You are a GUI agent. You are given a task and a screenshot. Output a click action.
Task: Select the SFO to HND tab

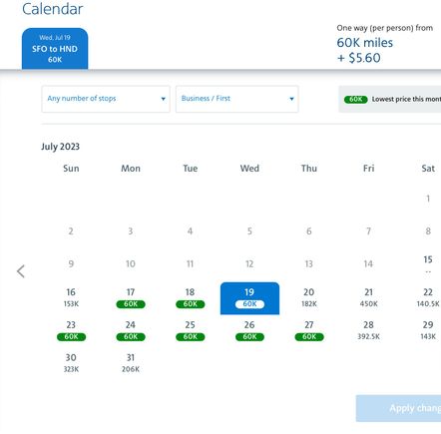(55, 49)
